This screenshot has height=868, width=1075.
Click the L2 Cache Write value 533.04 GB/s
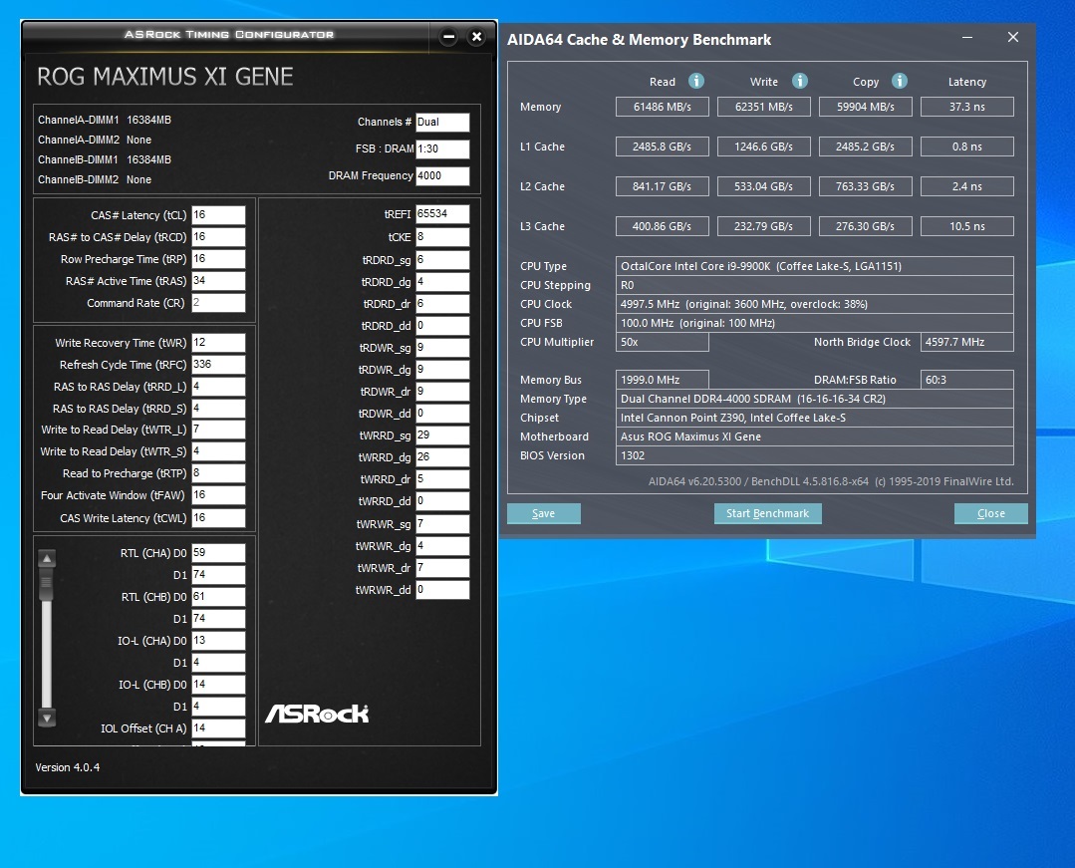click(764, 186)
